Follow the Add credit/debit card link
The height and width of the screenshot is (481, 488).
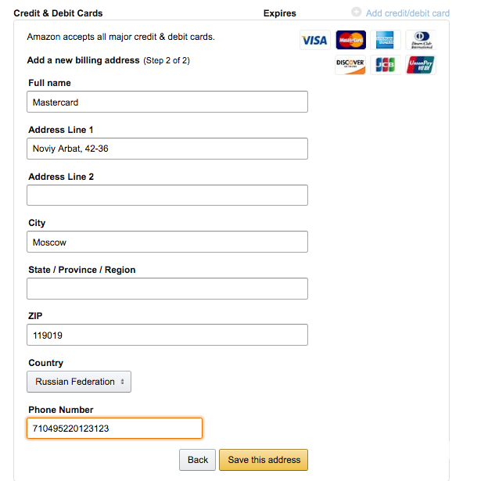(x=407, y=13)
